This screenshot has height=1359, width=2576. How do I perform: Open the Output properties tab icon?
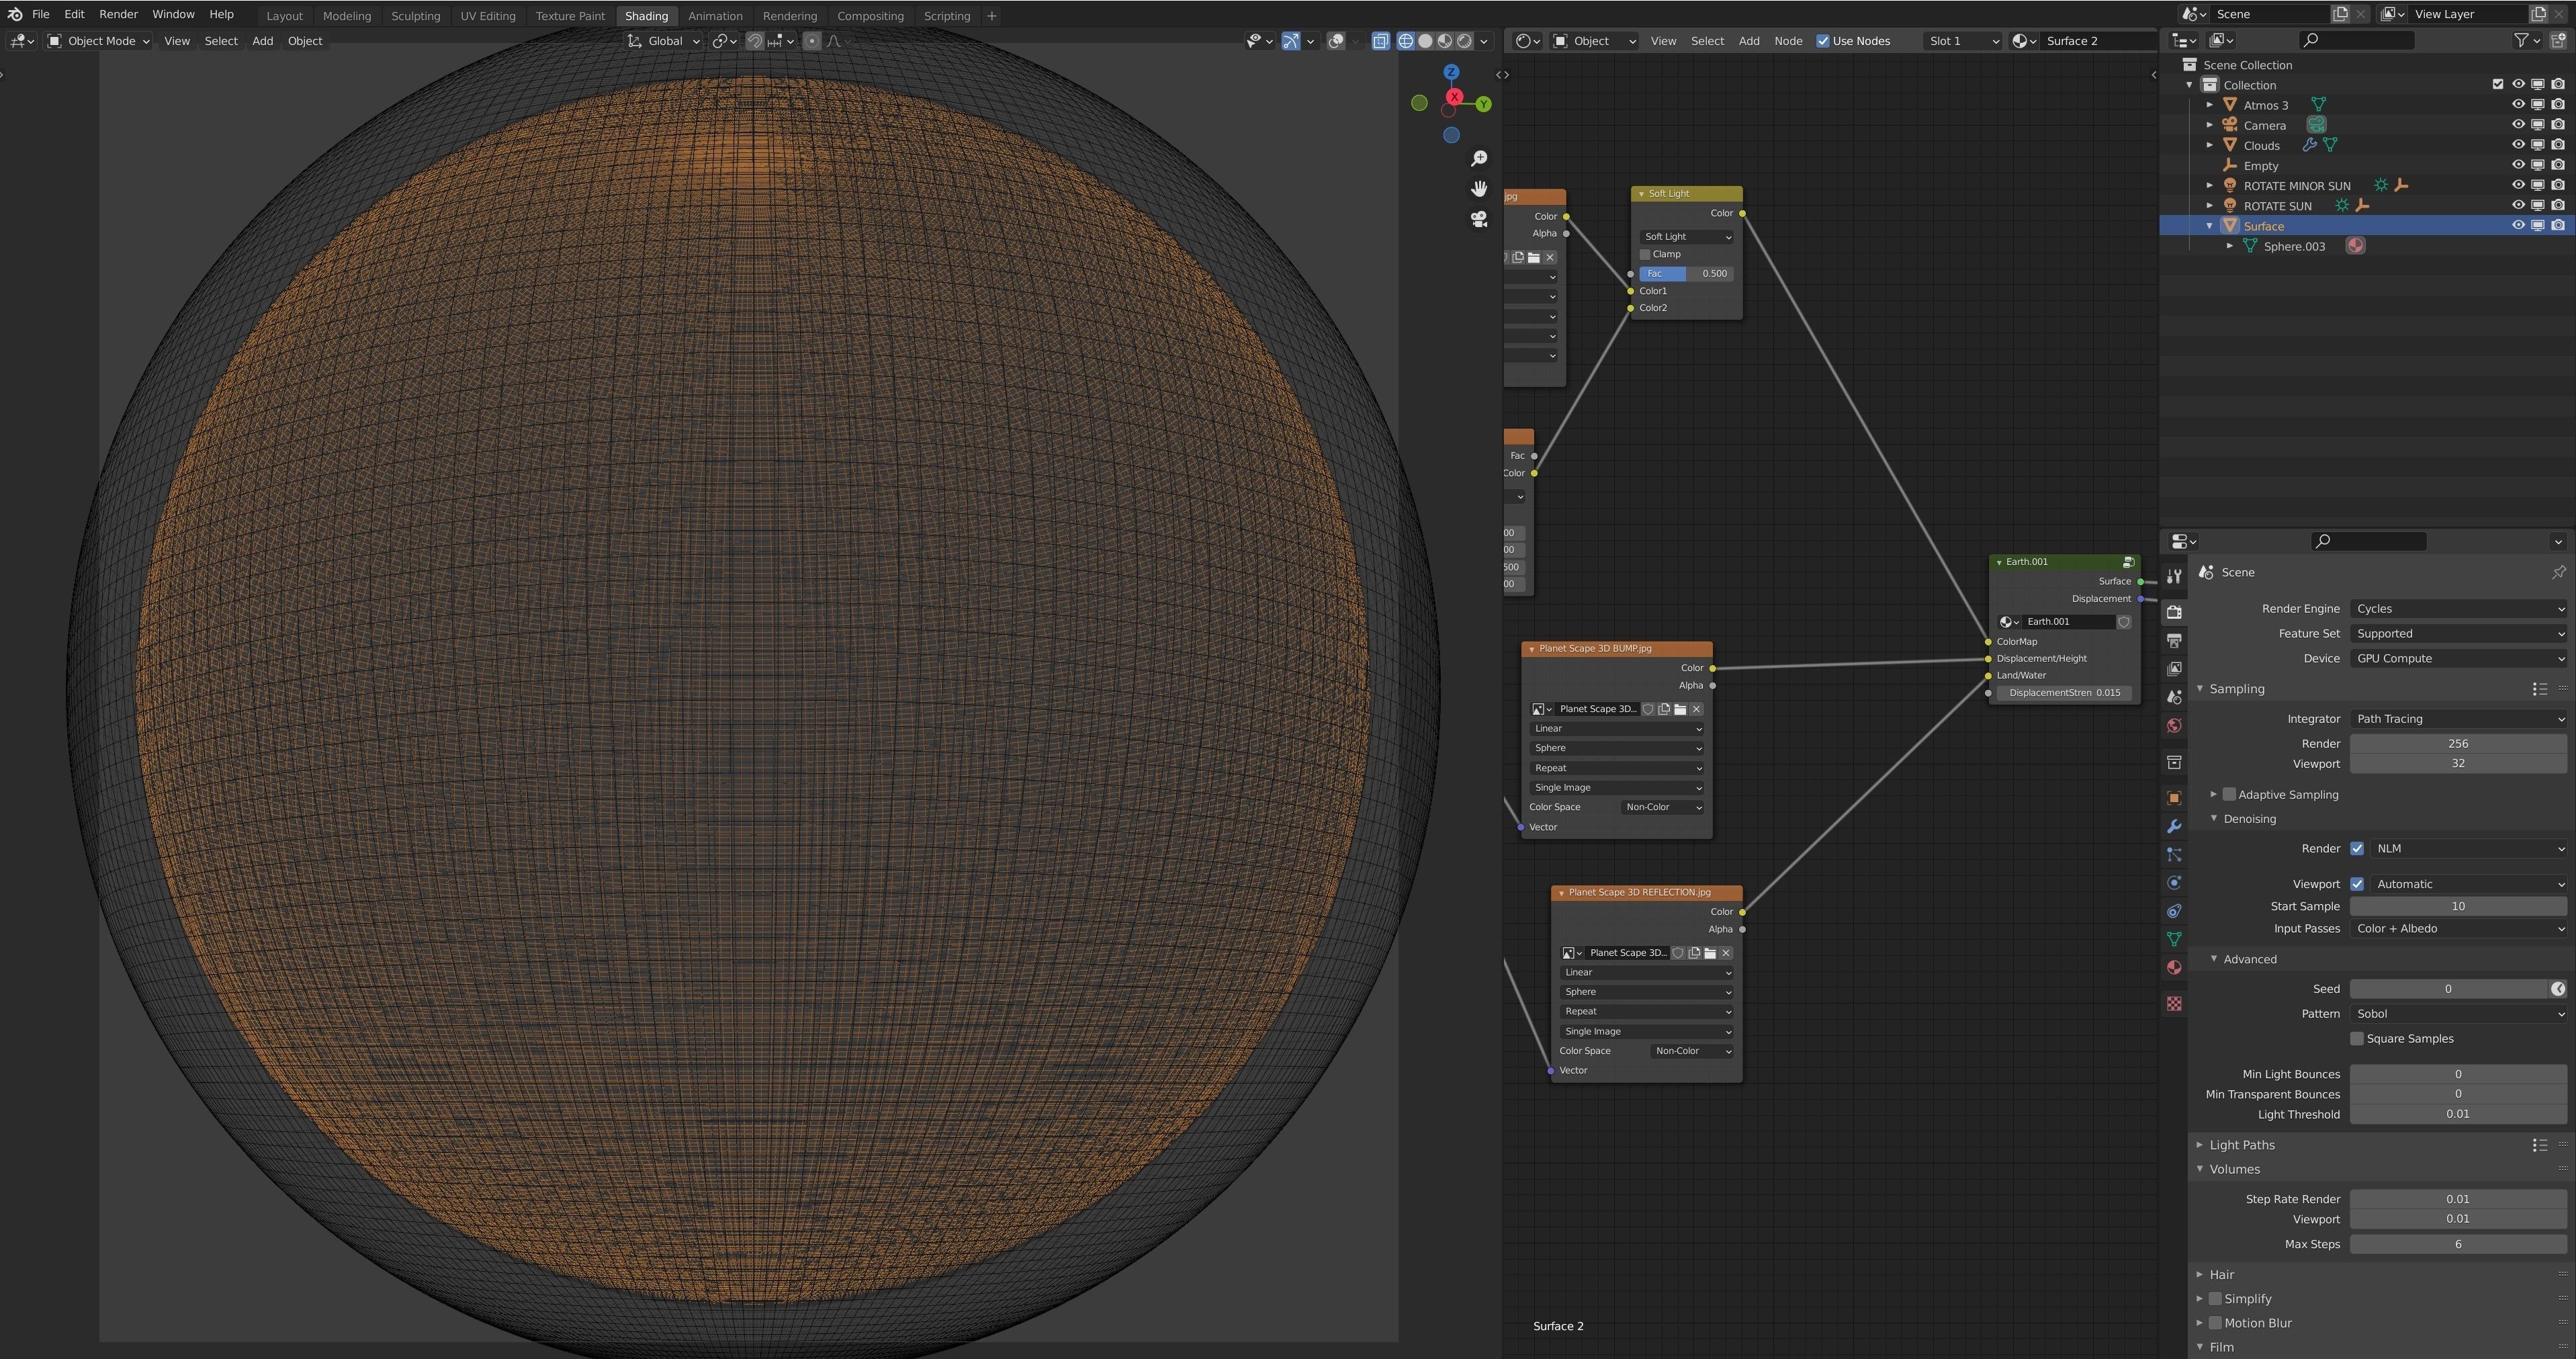(2174, 640)
